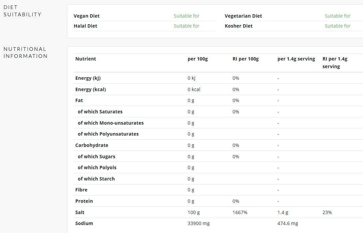Click the Kosher Diet label

(239, 26)
